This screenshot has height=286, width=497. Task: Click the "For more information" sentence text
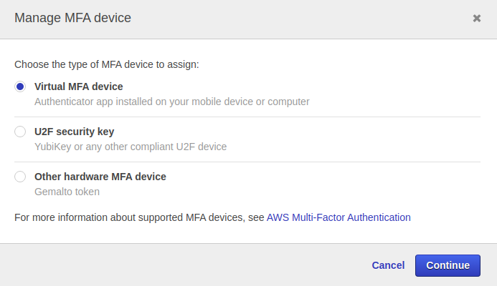139,217
